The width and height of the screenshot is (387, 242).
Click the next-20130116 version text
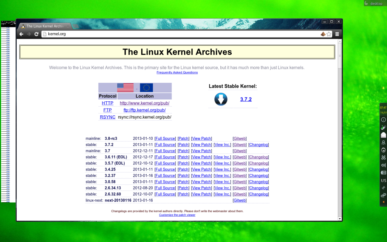[x=118, y=200]
